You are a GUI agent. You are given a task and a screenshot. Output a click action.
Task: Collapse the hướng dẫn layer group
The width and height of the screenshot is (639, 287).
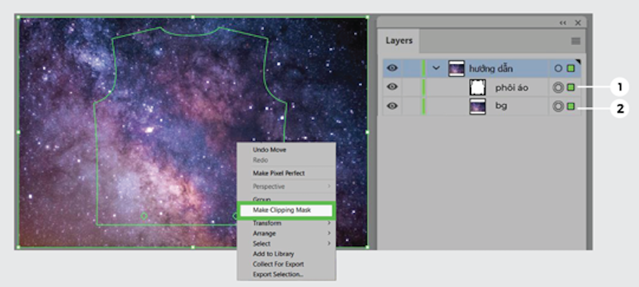[x=436, y=68]
